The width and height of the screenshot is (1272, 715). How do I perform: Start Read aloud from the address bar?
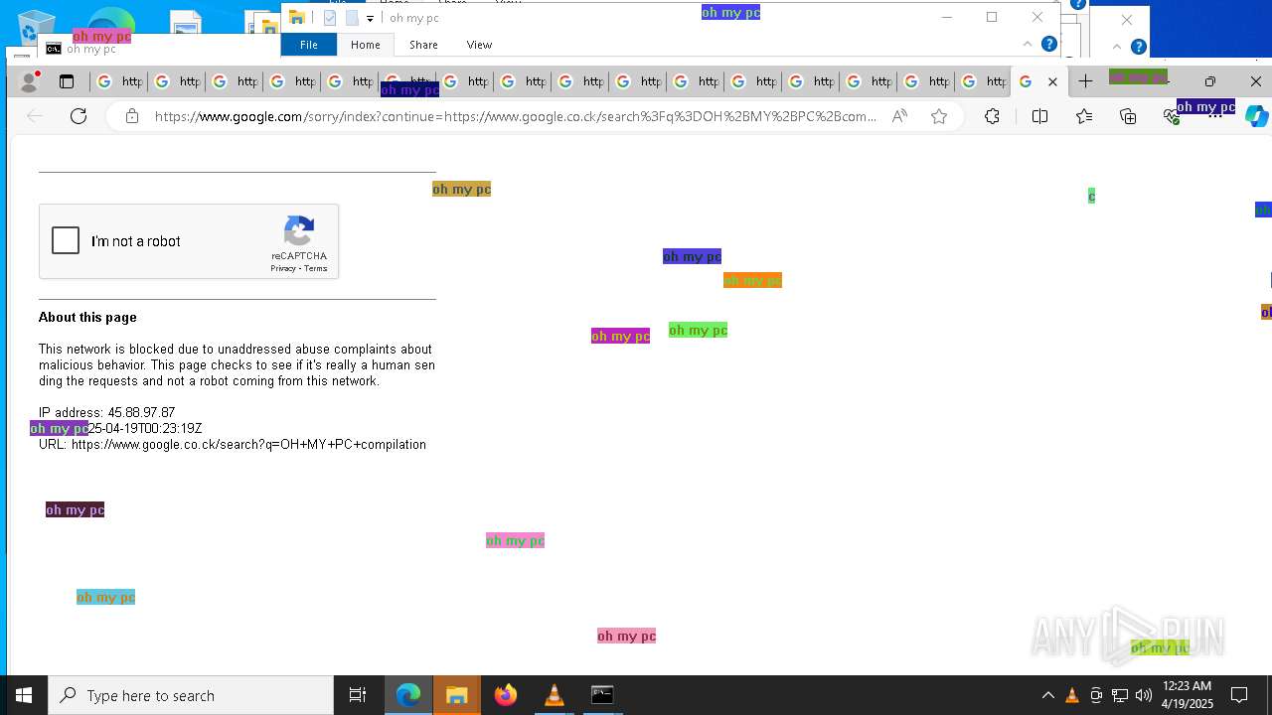899,116
